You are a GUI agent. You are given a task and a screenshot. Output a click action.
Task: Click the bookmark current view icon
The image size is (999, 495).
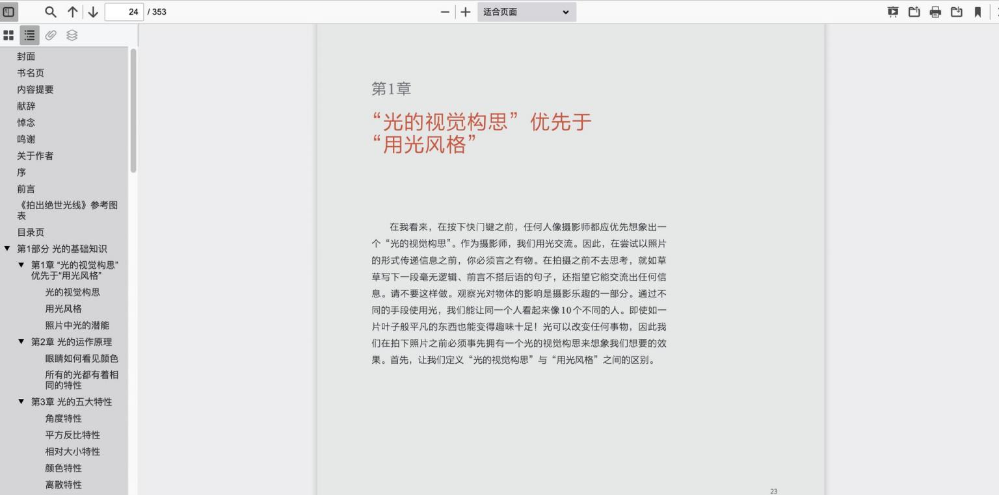pyautogui.click(x=978, y=12)
